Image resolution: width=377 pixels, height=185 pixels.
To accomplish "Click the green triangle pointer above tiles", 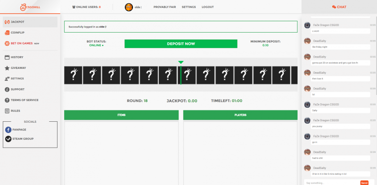I will point(181,62).
